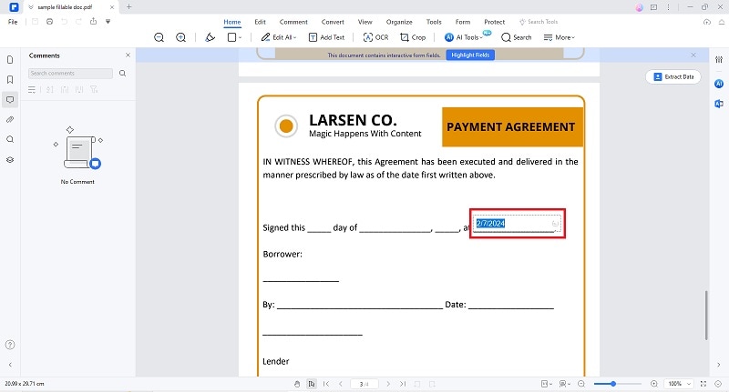Open the comments list options menu icon
The height and width of the screenshot is (392, 729).
[32, 89]
